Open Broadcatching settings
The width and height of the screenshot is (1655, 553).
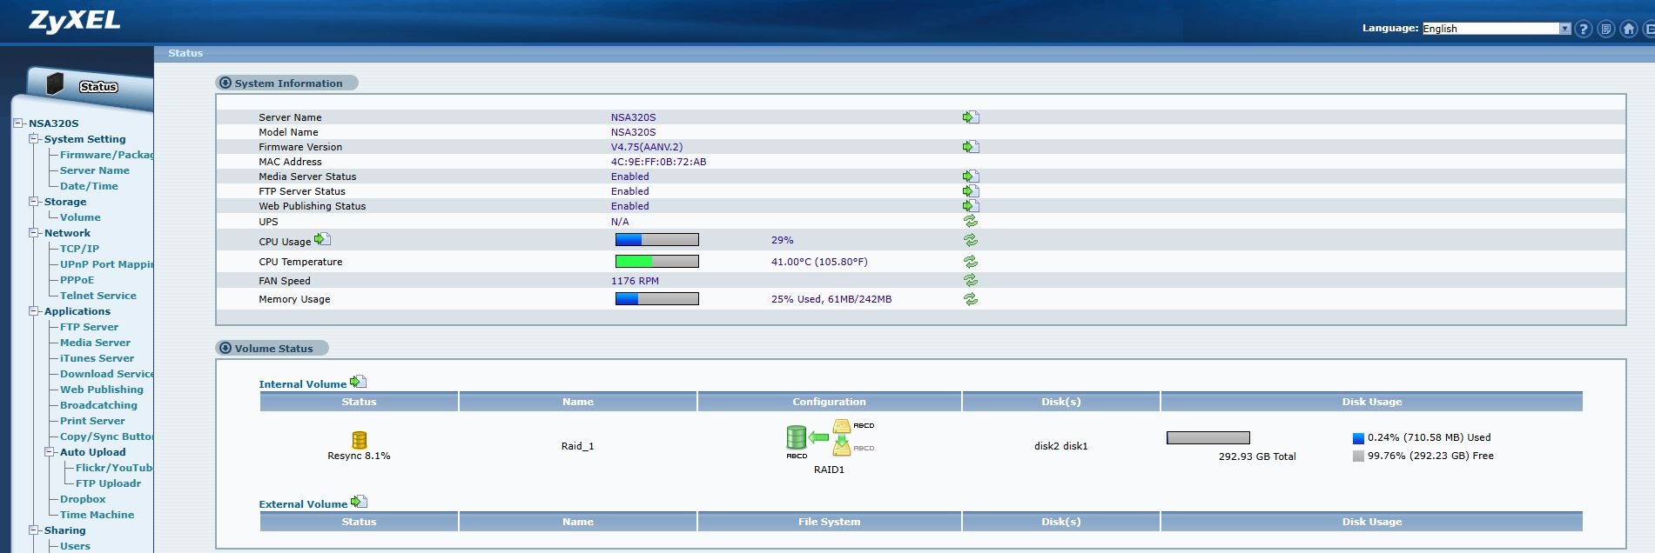98,405
